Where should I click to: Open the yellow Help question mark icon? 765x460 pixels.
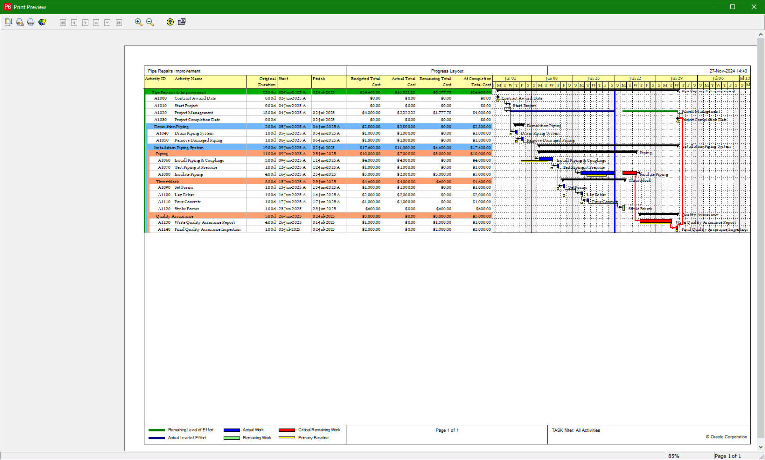click(x=170, y=22)
